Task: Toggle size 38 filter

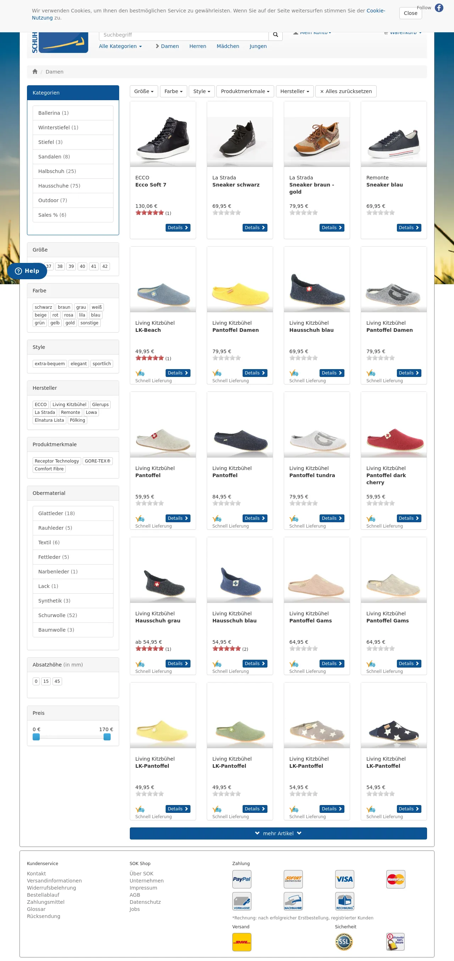Action: 60,266
